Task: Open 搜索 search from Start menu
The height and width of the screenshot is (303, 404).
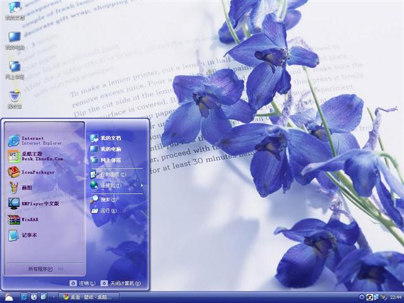Action: [x=104, y=199]
